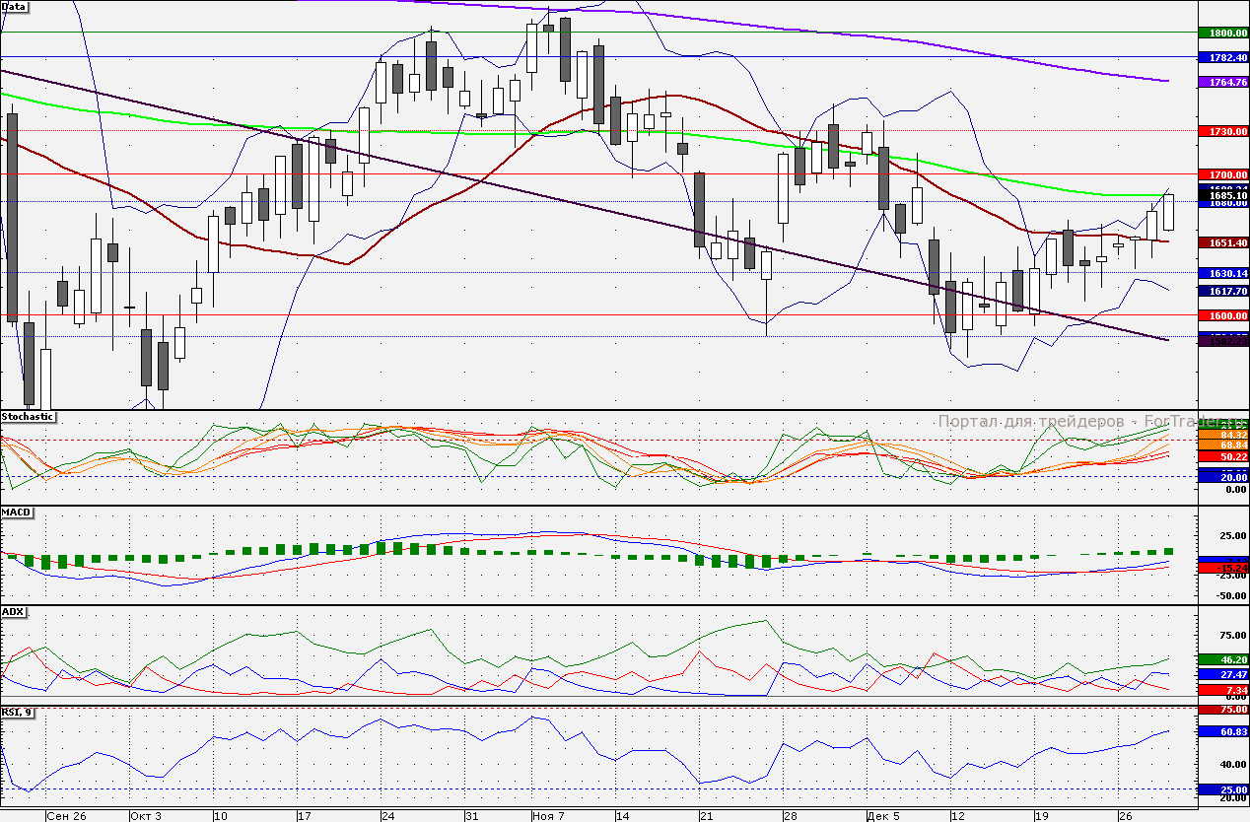This screenshot has height=822, width=1250.
Task: Click the 24 date label on time axis
Action: point(387,816)
